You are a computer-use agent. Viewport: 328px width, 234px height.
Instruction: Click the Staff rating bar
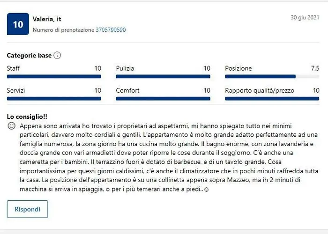pyautogui.click(x=54, y=76)
